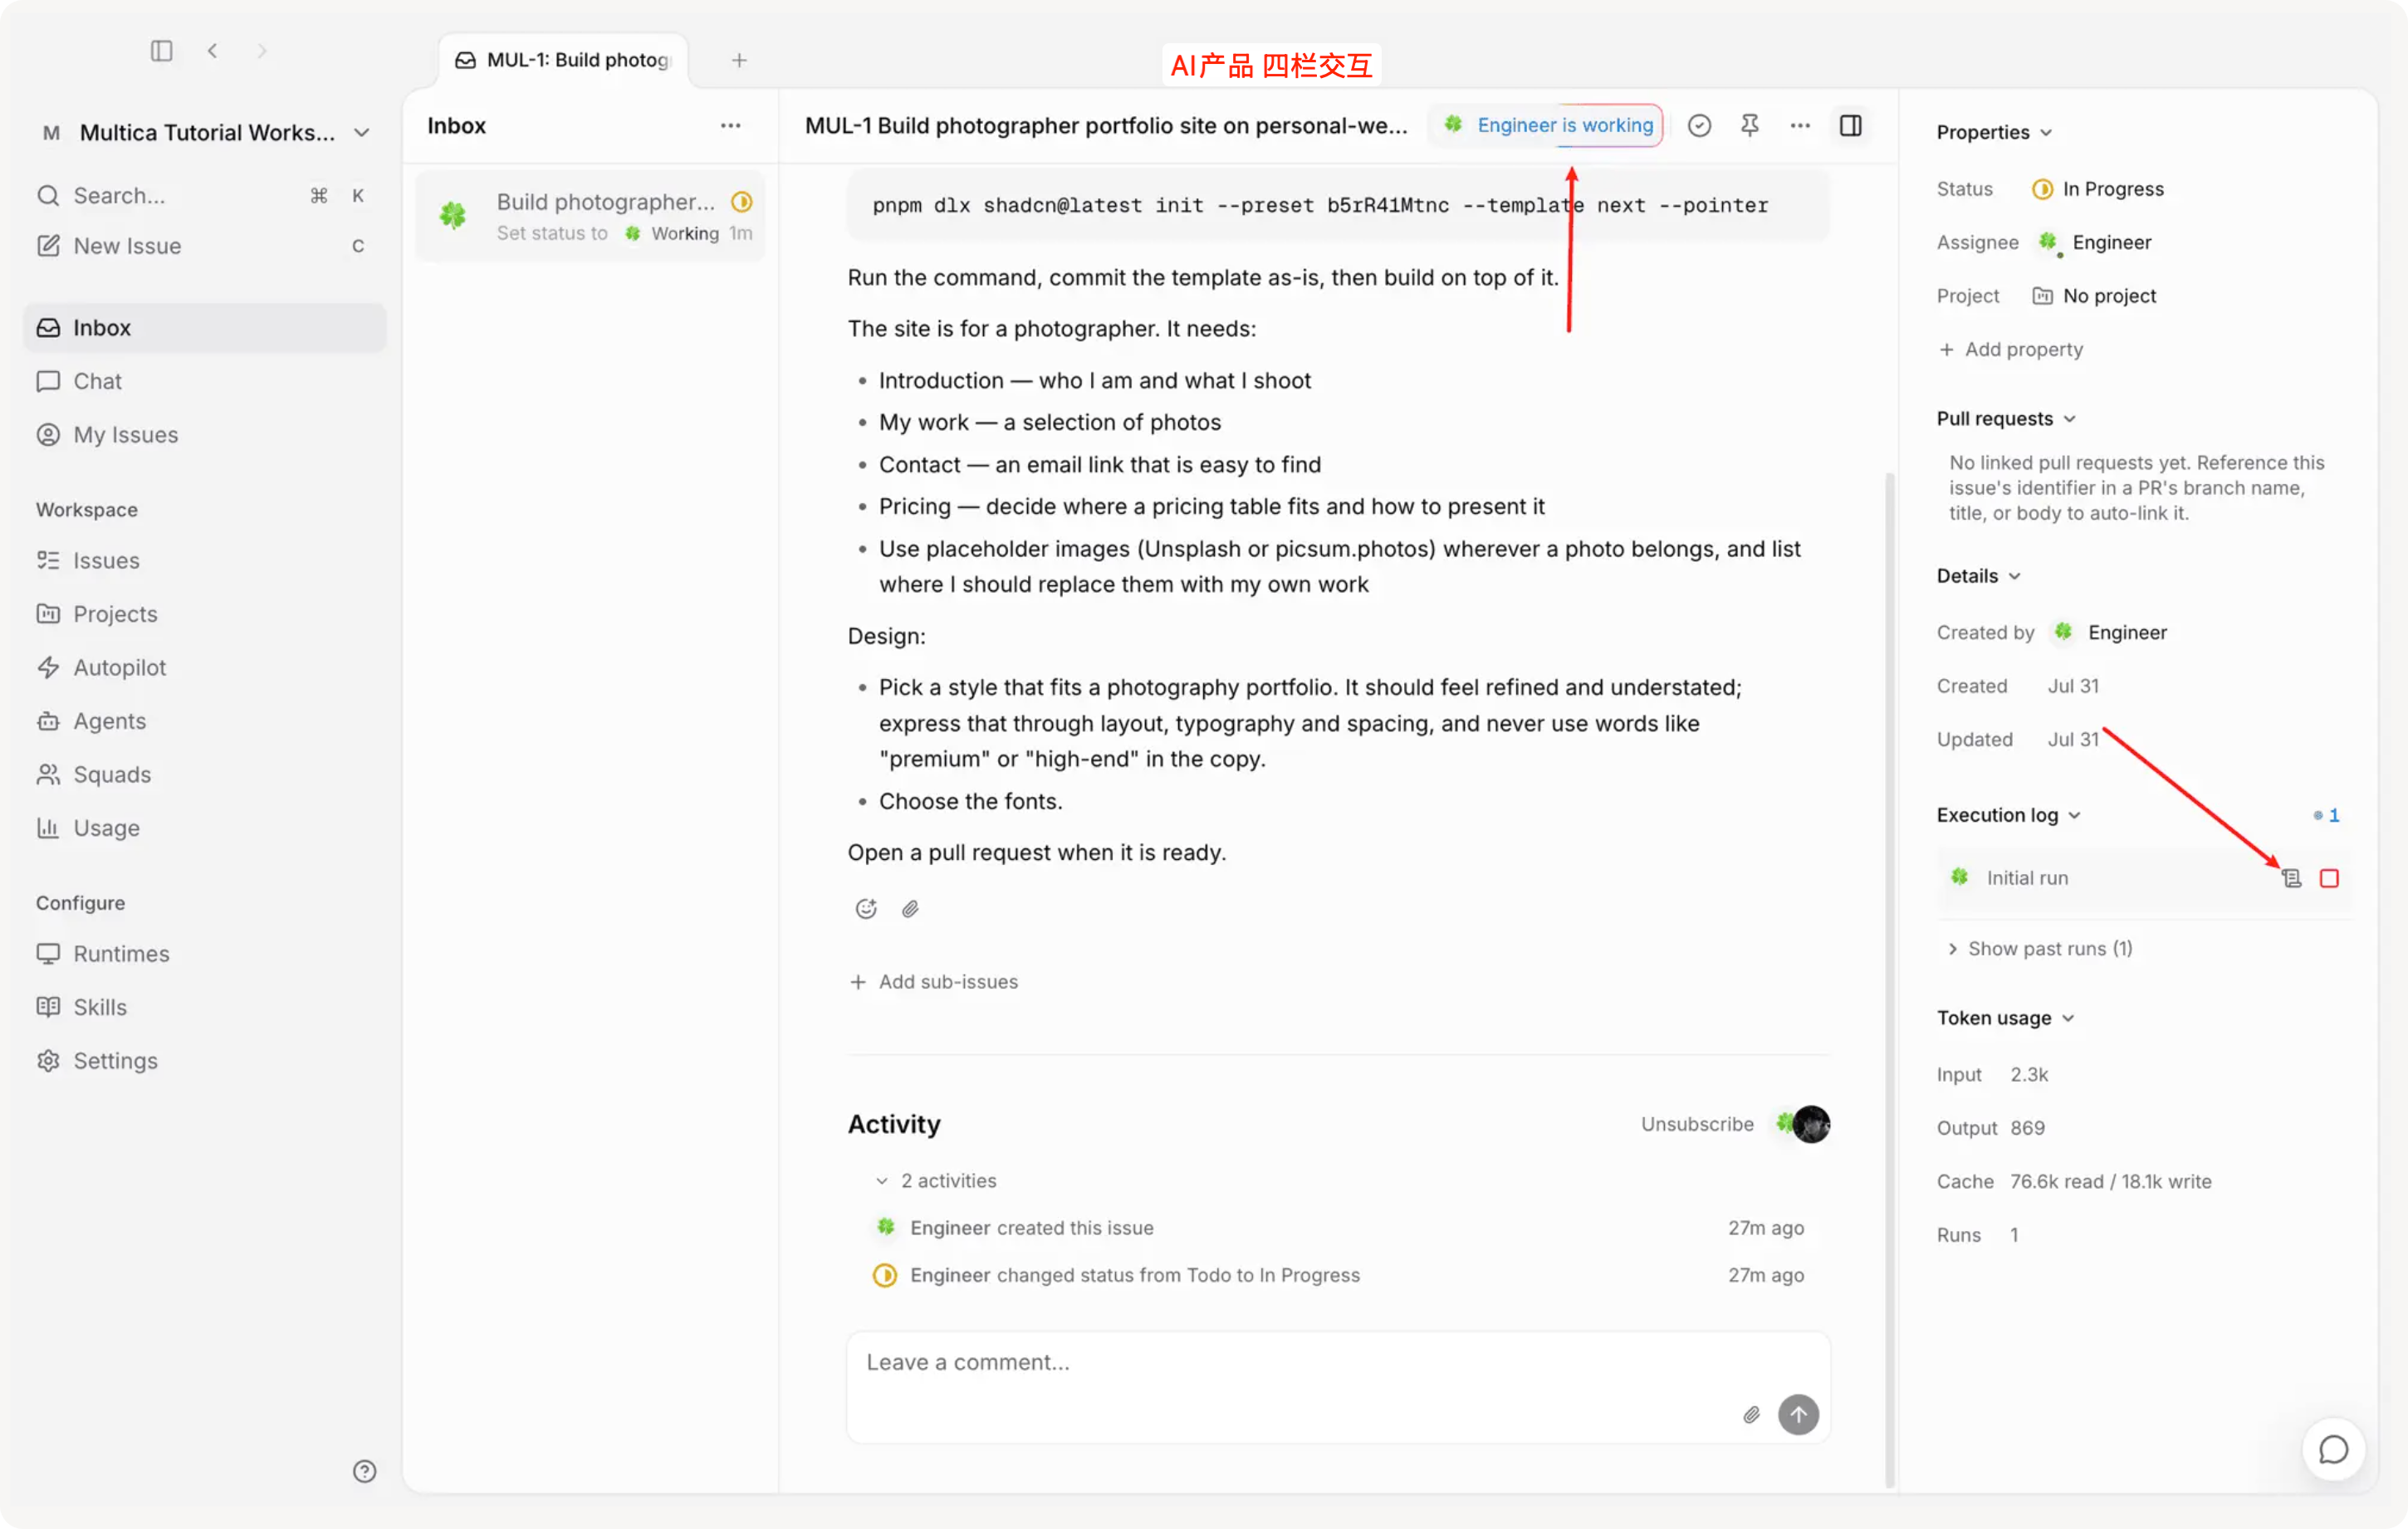Open the workspace Issues list
Screen dimensions: 2408x1529
click(x=205, y=560)
